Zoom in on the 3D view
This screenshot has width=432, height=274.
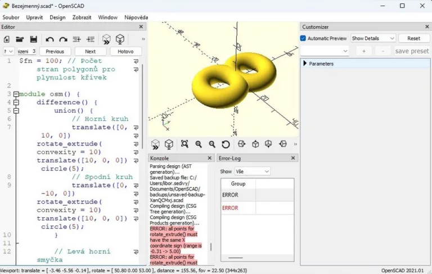coord(199,144)
